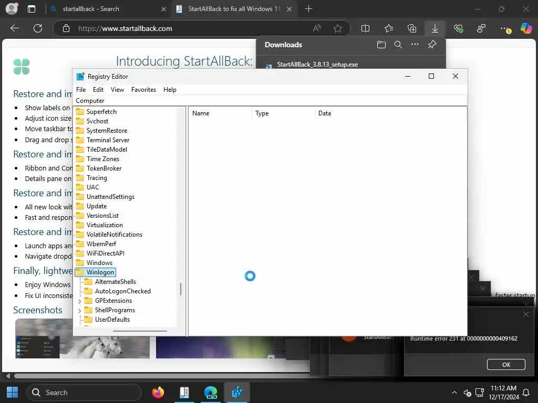Click the site info lock icon
Screen dimensions: 538x403
[x=66, y=28]
